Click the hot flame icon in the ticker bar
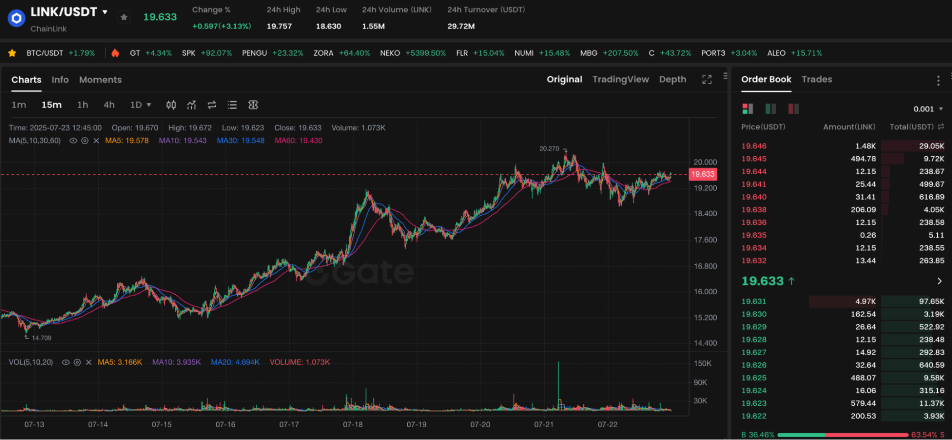The height and width of the screenshot is (440, 952). (x=115, y=53)
